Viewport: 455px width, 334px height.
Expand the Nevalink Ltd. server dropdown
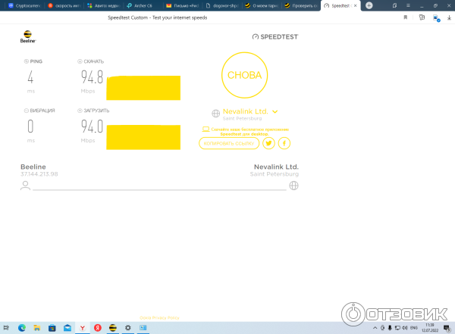(x=275, y=111)
